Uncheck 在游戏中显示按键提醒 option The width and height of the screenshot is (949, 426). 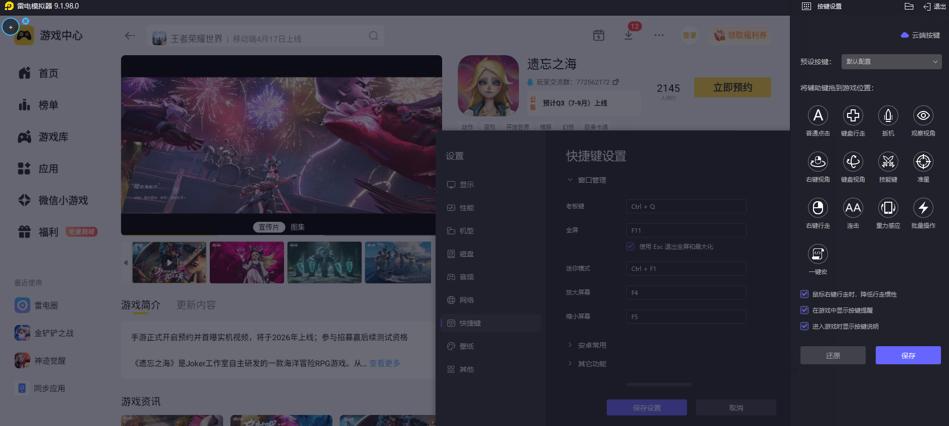point(804,310)
